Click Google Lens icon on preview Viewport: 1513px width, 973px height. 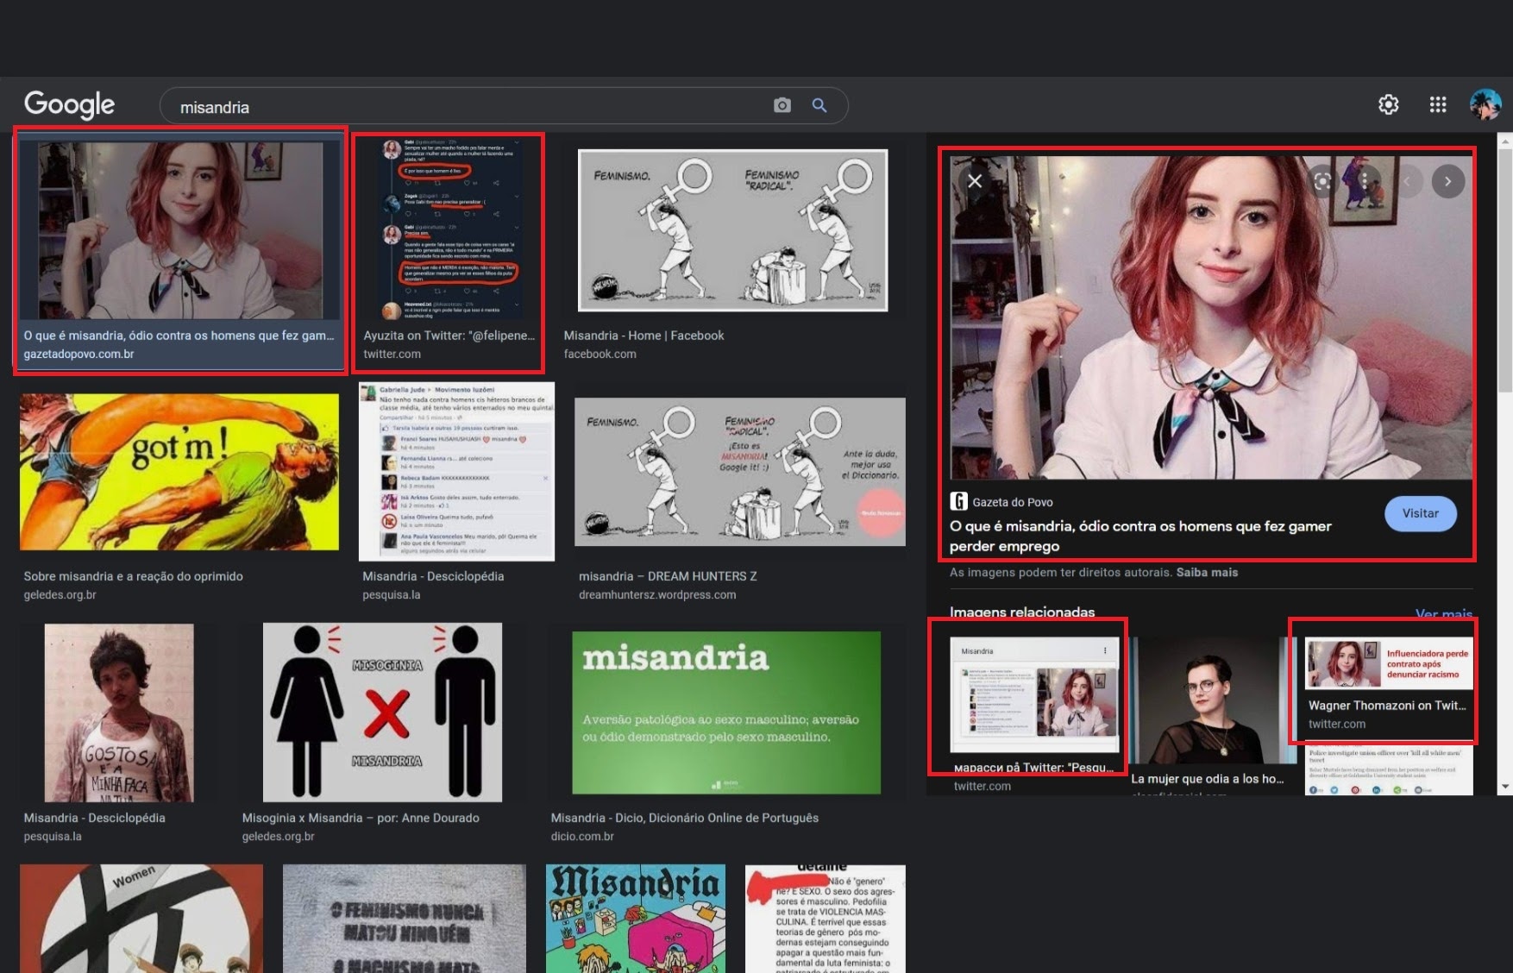[1322, 181]
